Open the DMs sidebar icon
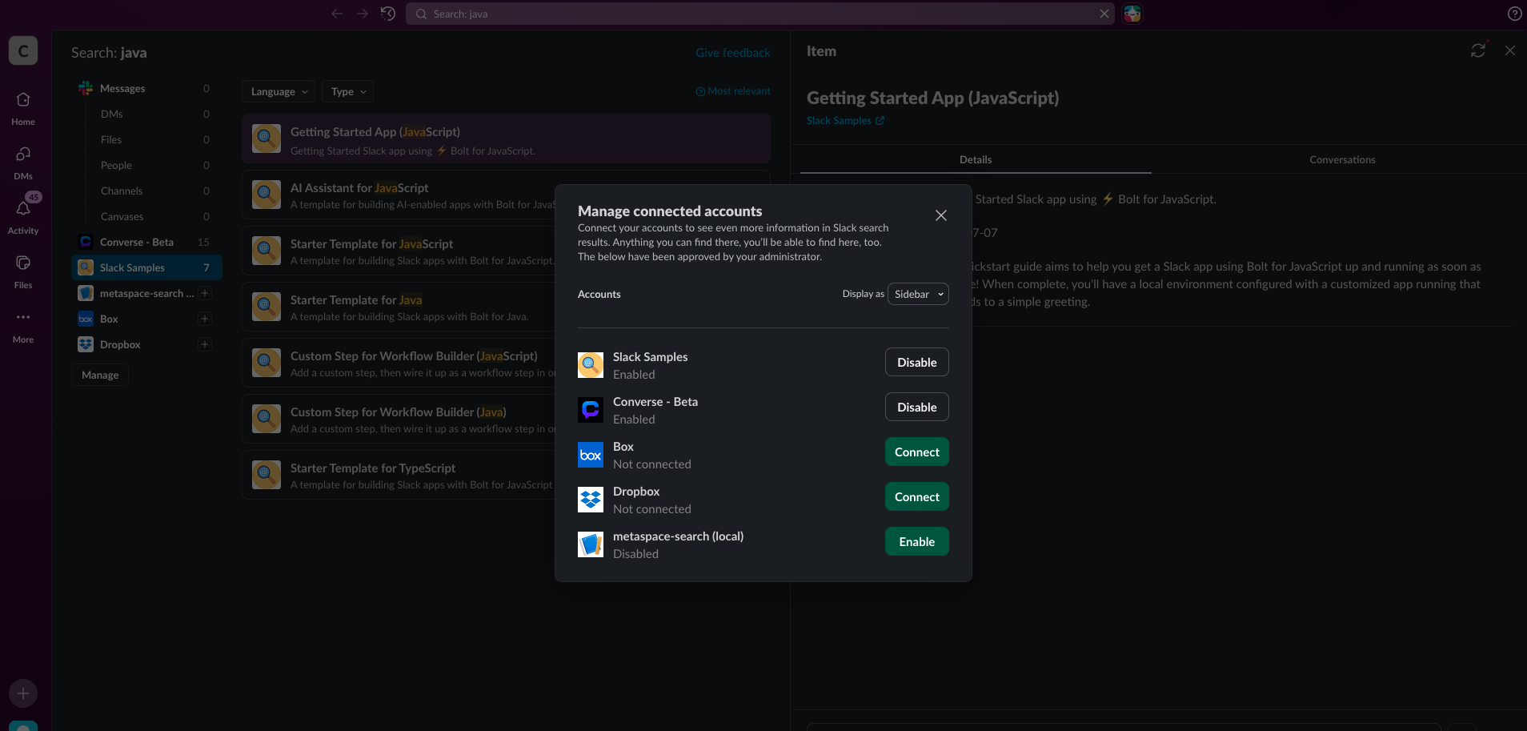The width and height of the screenshot is (1527, 731). pyautogui.click(x=23, y=155)
